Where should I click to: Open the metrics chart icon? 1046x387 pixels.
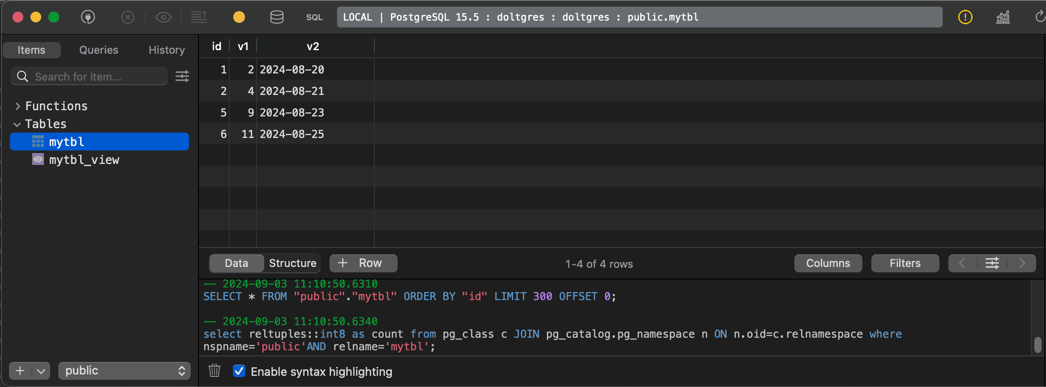click(1003, 17)
